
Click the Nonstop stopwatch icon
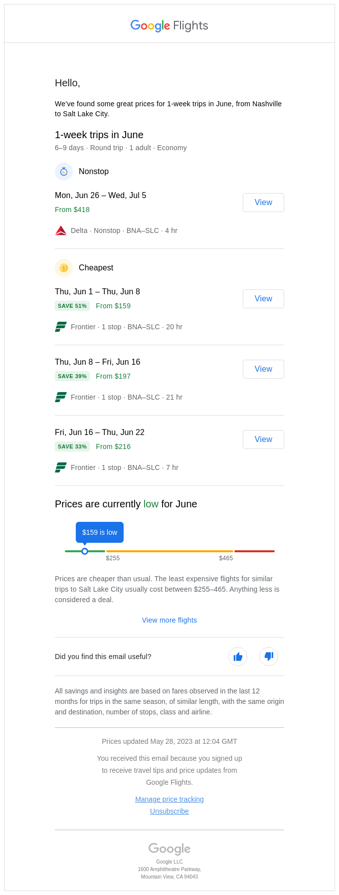[x=64, y=172]
